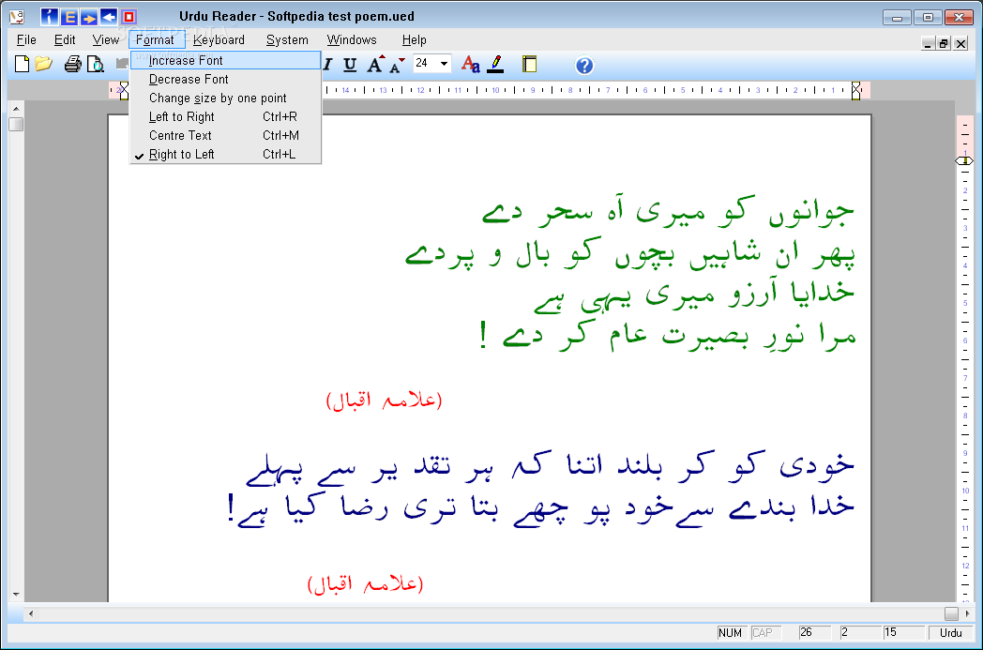Click the white left-arrow icon in title bar
Screen dimensions: 983x650
pos(109,17)
